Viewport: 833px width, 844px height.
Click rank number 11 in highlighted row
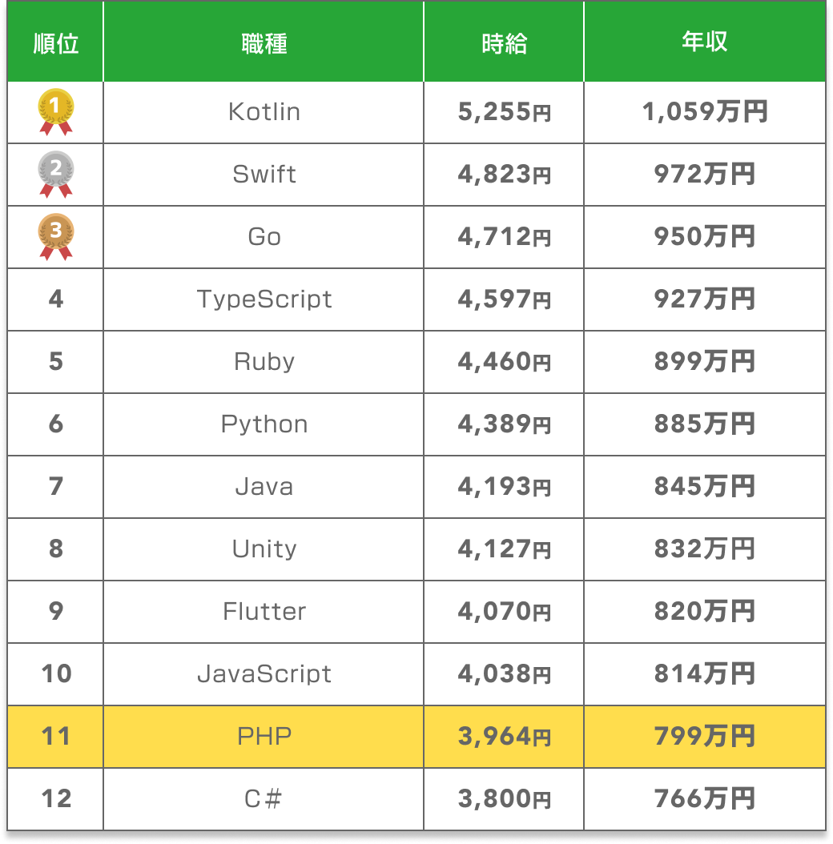[56, 736]
